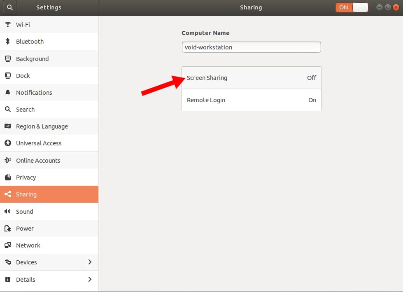The image size is (403, 292).
Task: Select the Universal Access icon
Action: (x=8, y=143)
